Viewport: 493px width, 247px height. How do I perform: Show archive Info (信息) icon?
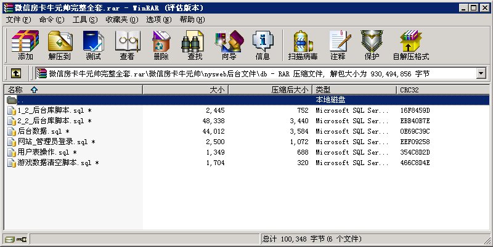[x=263, y=45]
